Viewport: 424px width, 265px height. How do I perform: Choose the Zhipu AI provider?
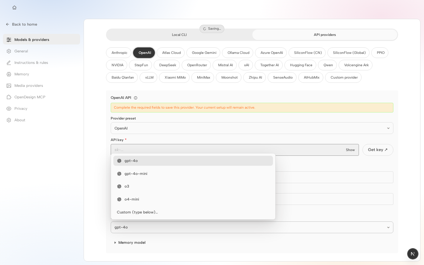(x=255, y=77)
